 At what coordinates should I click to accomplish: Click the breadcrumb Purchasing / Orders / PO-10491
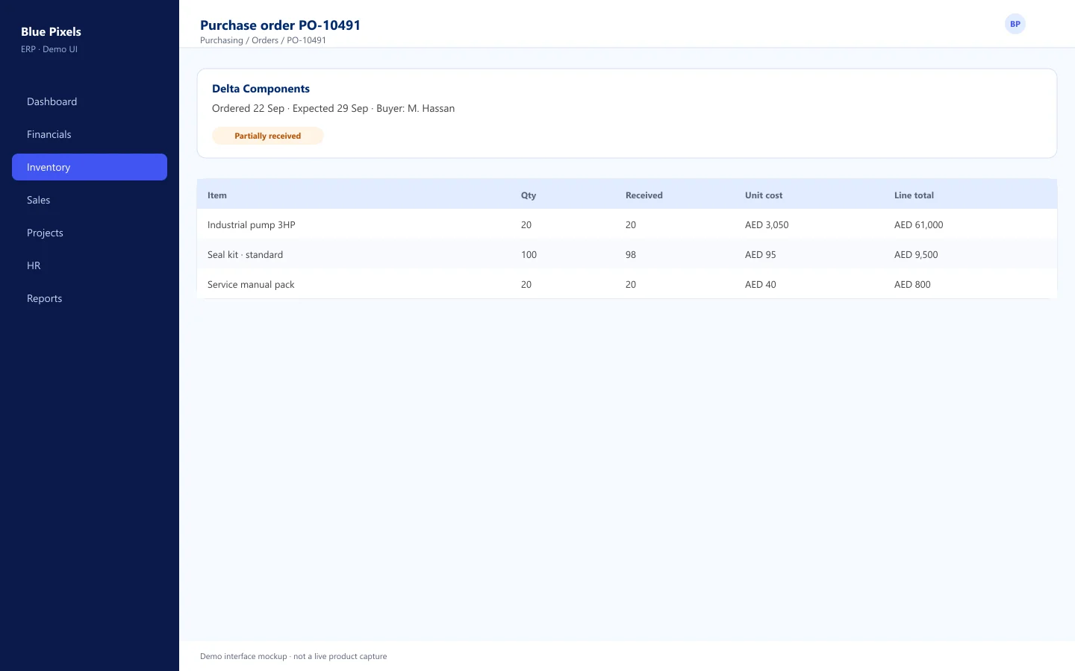click(263, 40)
